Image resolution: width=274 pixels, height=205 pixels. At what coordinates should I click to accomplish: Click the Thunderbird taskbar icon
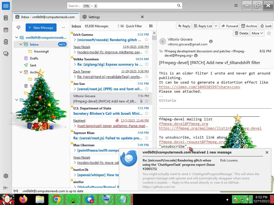89,199
